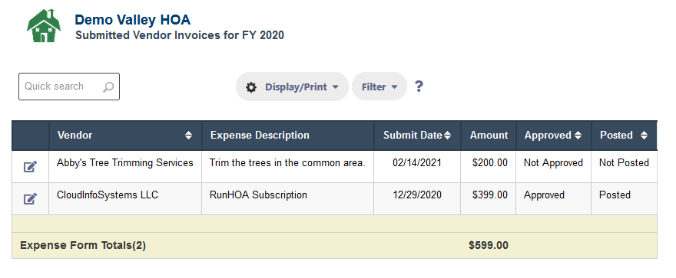Edit the CloudInfoSystems LLC invoice
Screen dimensions: 676x278
coord(30,198)
